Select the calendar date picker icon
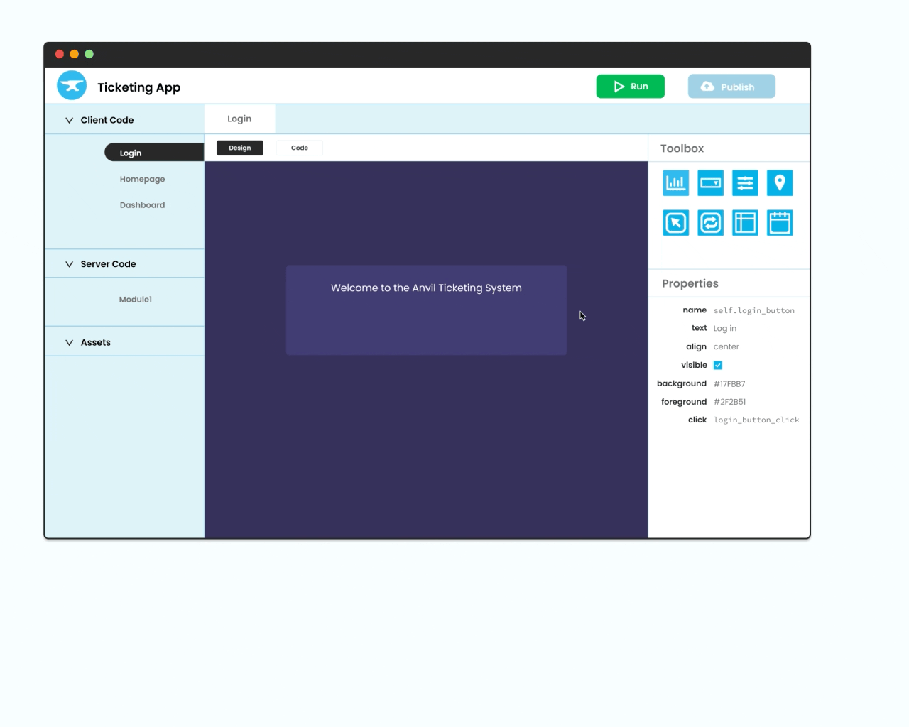 click(x=780, y=223)
